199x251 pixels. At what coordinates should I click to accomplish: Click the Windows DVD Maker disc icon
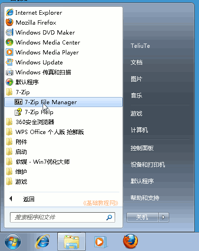coord(9,32)
